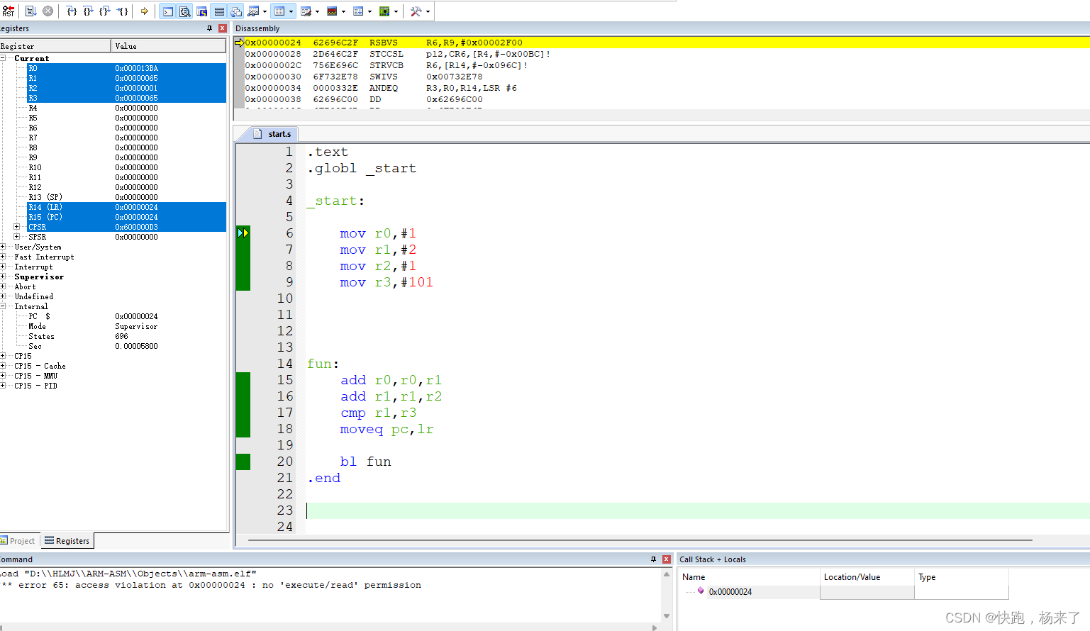This screenshot has height=631, width=1090.
Task: Click the Watch Windows icon
Action: click(253, 11)
